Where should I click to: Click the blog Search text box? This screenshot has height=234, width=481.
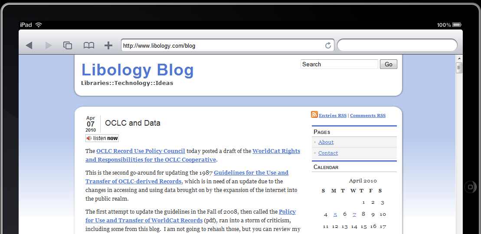(x=339, y=64)
